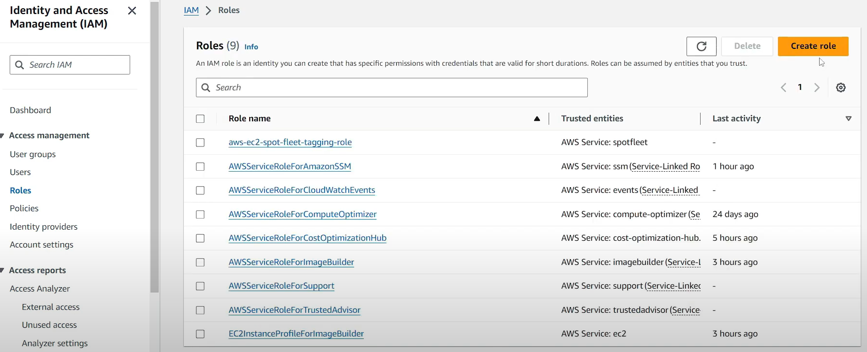Screen dimensions: 867x352
Task: Open the Info link beside Roles
Action: [x=251, y=47]
